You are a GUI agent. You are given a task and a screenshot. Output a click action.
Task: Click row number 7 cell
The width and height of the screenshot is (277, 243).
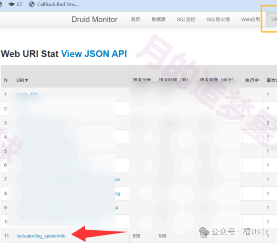[x=6, y=179]
